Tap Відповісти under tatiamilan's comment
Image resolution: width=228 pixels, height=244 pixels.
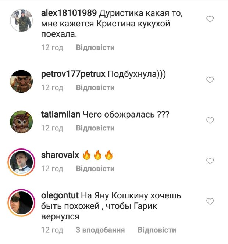(x=95, y=128)
